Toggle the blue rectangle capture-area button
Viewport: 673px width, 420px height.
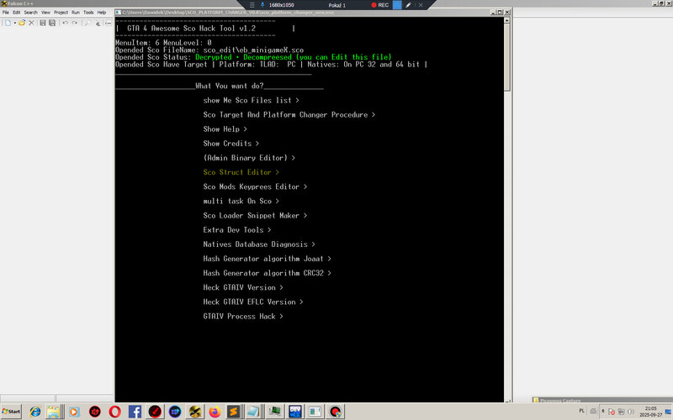397,5
